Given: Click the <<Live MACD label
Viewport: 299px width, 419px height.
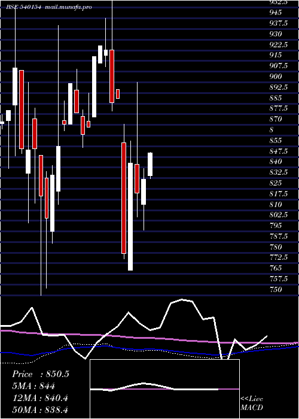Looking at the screenshot, I should (252, 403).
